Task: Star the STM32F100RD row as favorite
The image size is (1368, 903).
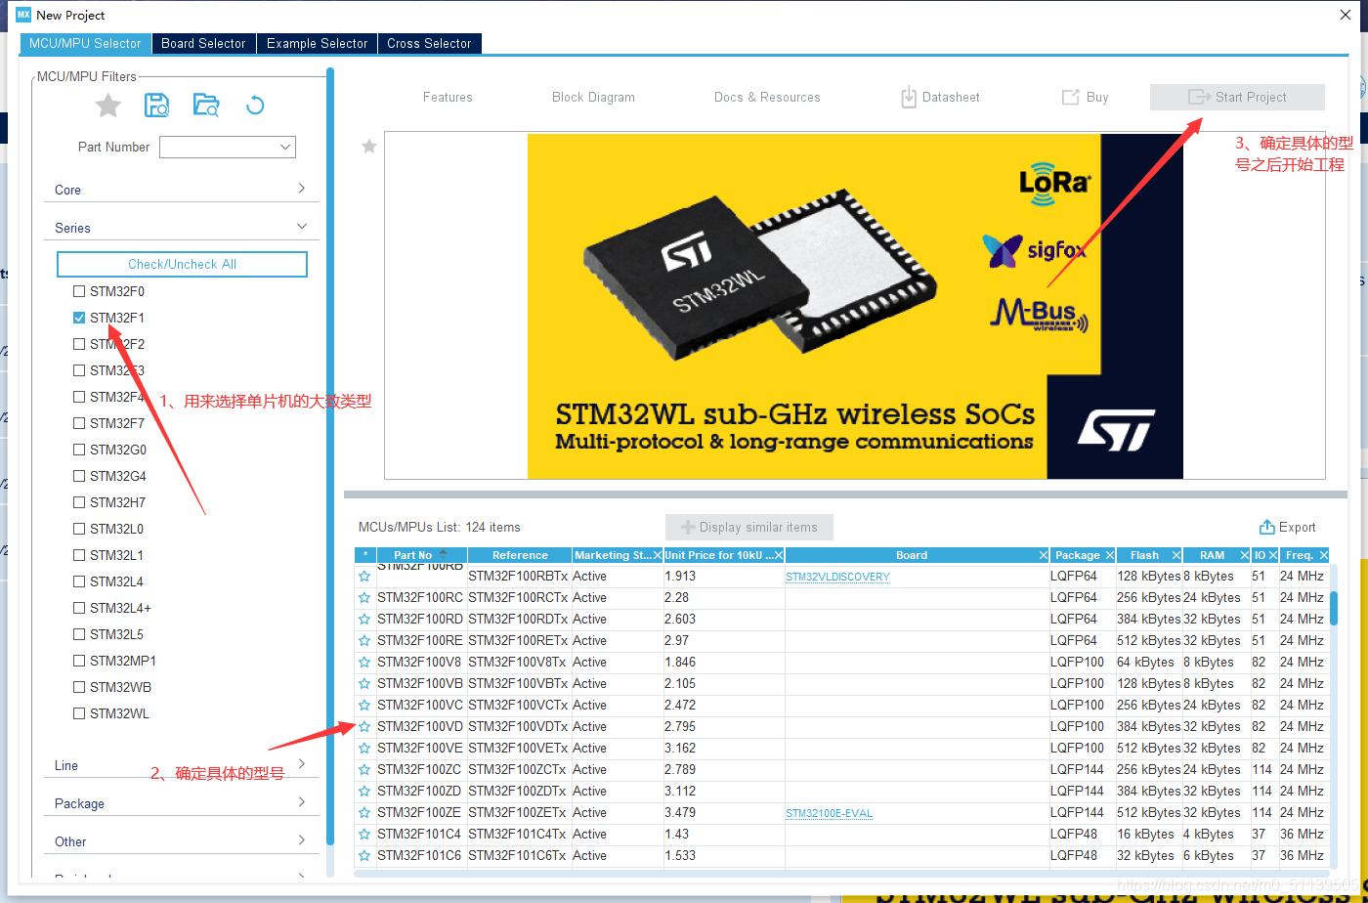Action: coord(364,620)
